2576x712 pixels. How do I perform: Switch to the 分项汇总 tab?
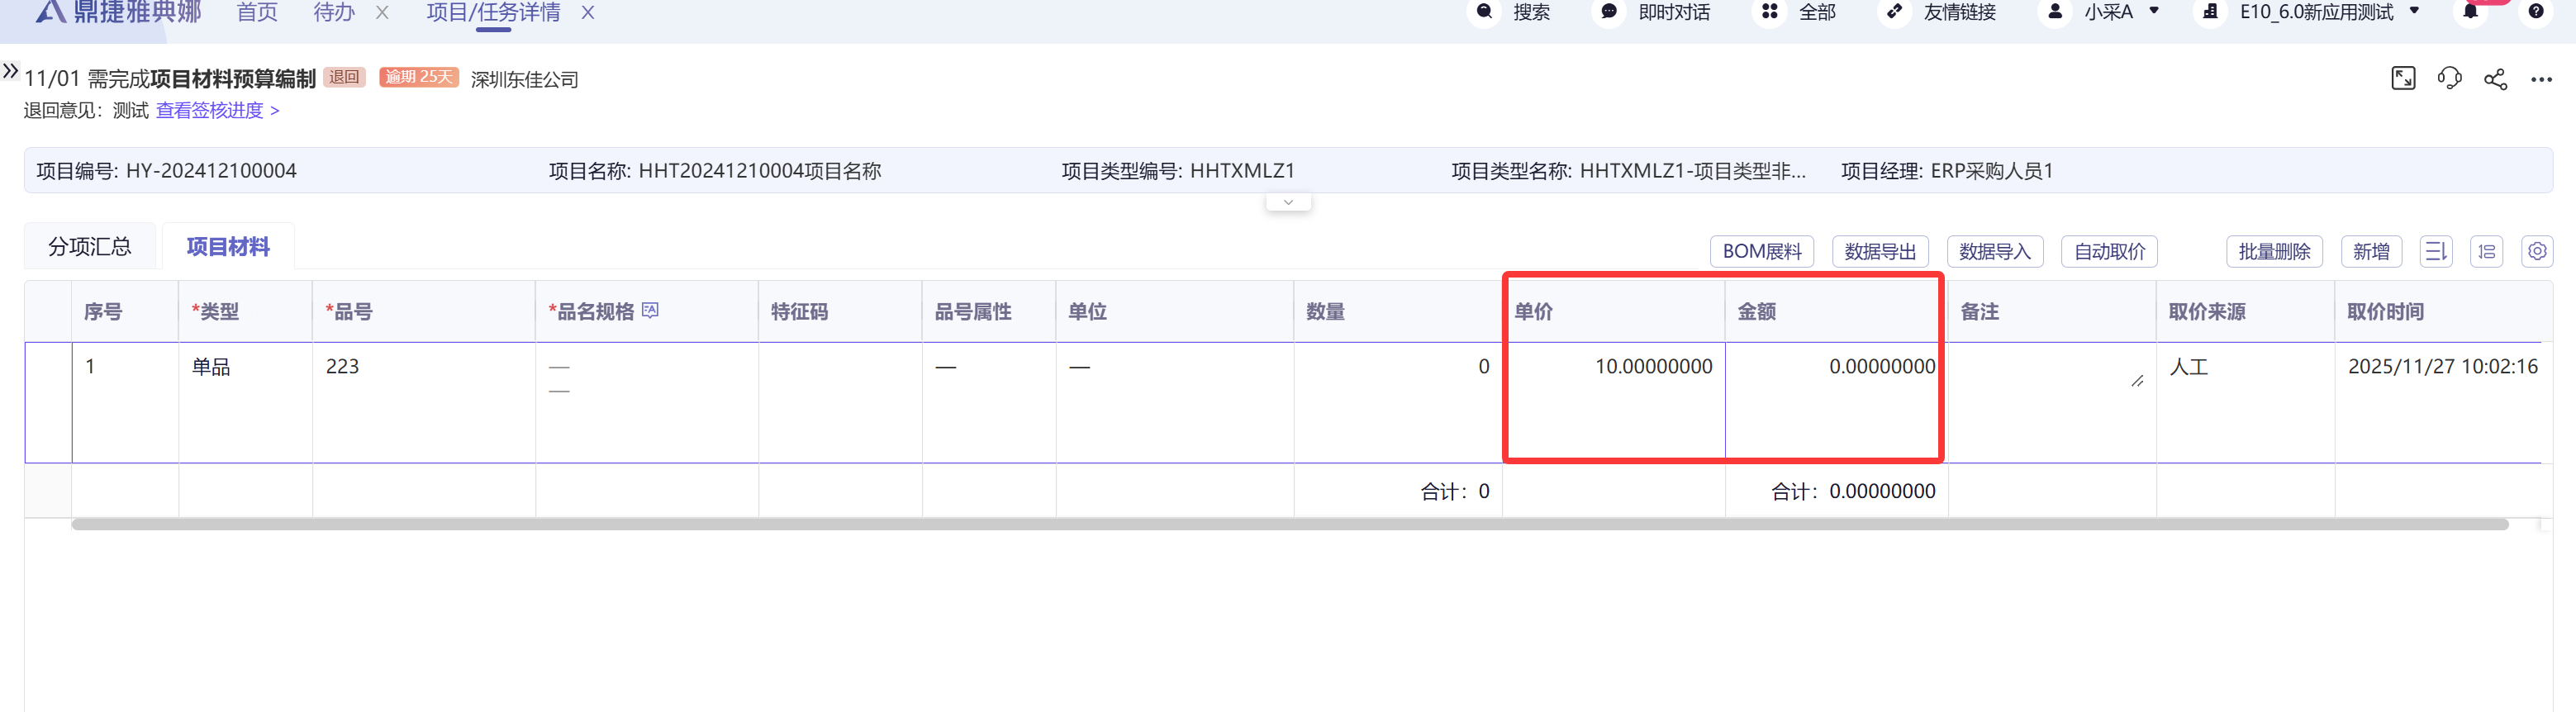click(90, 247)
